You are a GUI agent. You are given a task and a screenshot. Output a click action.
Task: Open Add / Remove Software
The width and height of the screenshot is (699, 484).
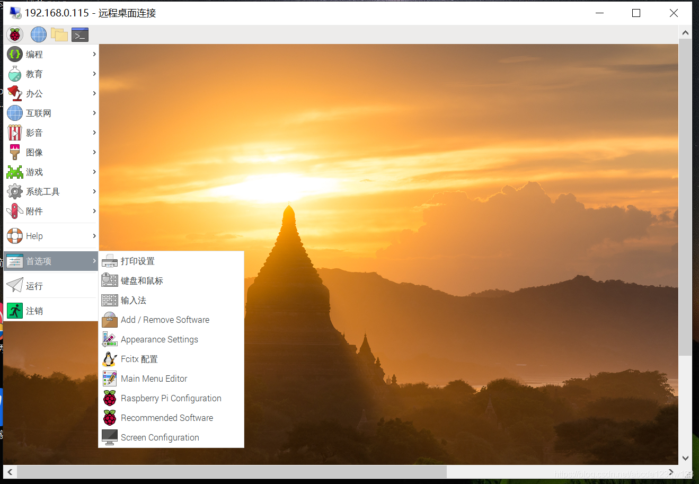(171, 320)
